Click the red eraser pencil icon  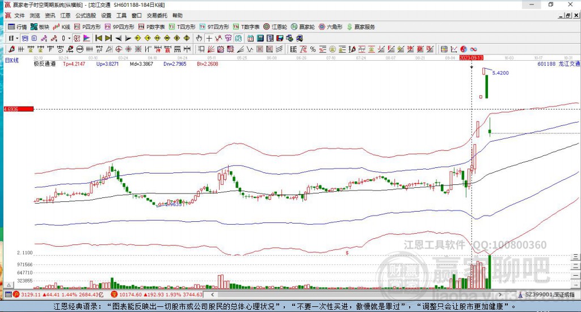tap(11, 49)
